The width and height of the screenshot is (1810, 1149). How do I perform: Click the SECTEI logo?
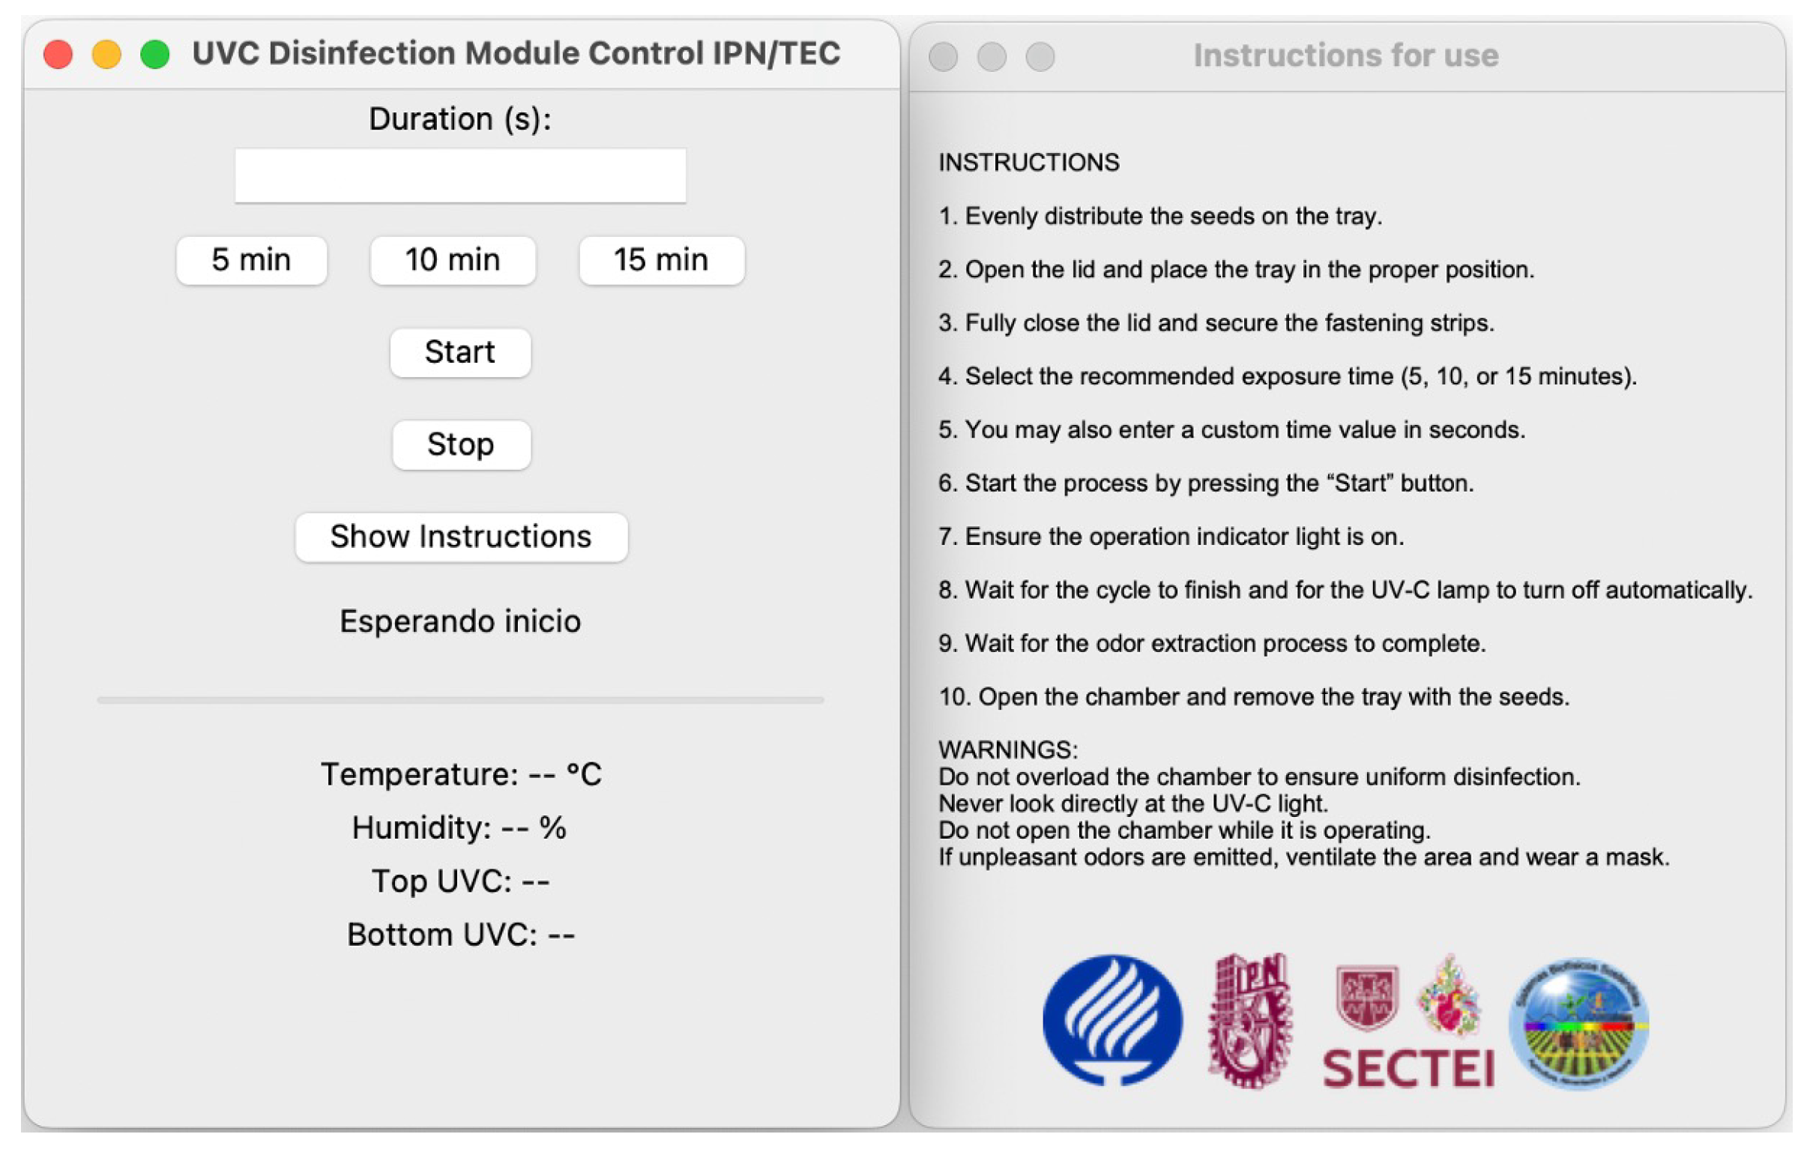[1408, 1024]
